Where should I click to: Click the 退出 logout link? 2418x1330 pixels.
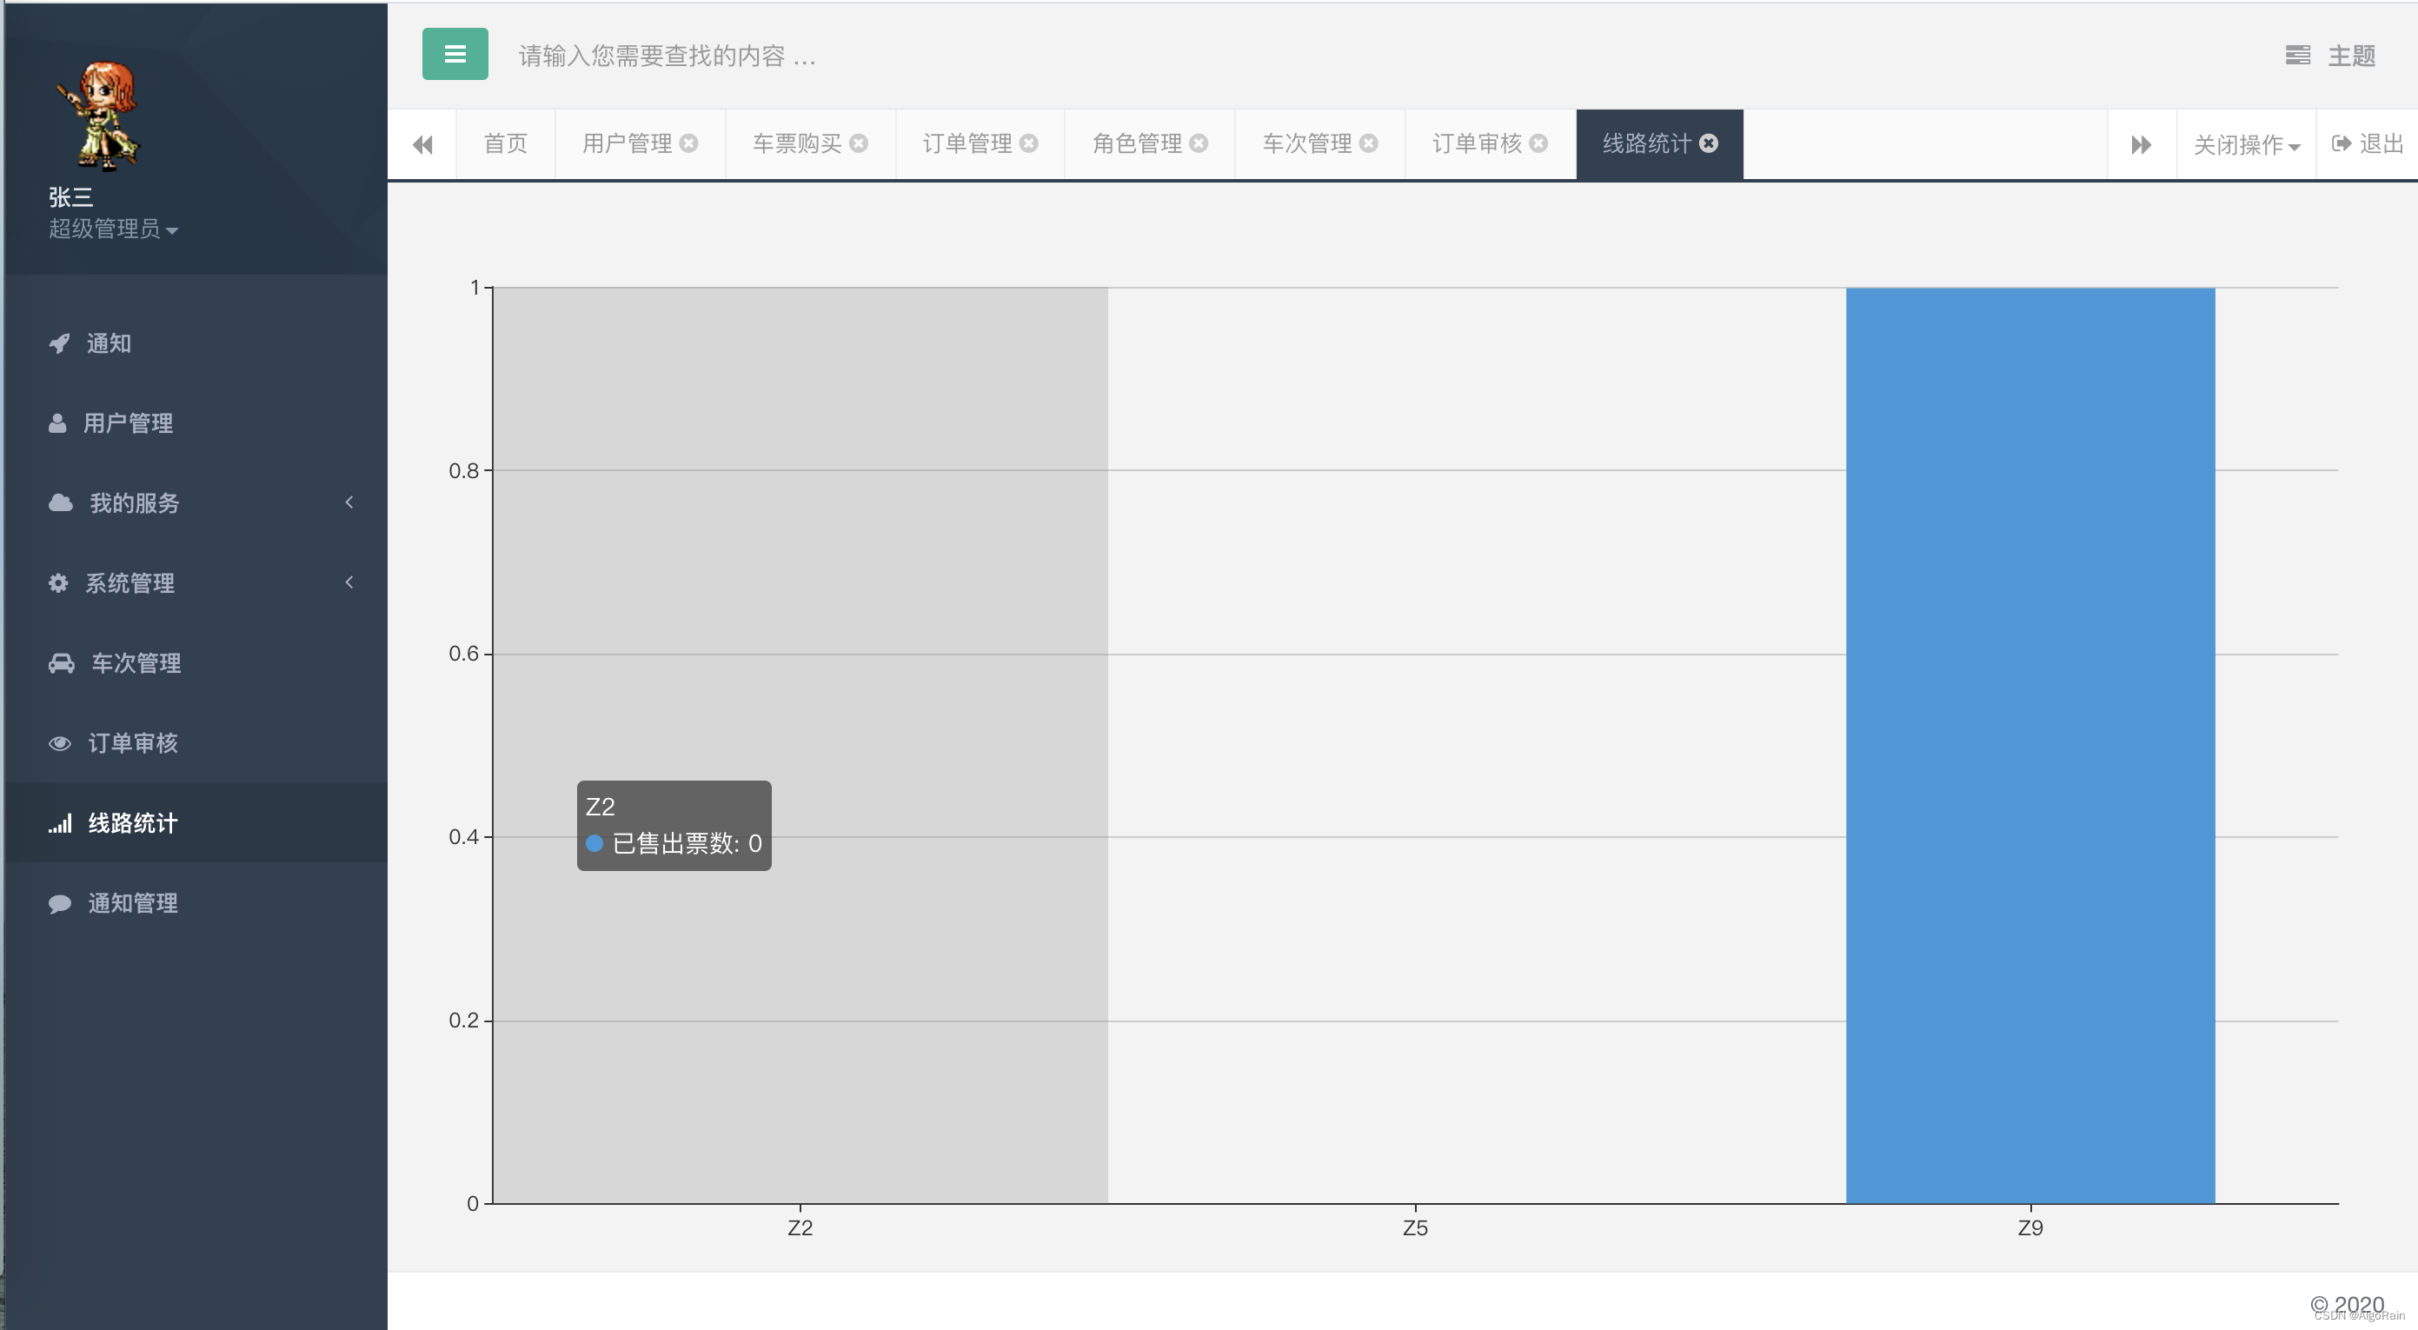[2368, 143]
